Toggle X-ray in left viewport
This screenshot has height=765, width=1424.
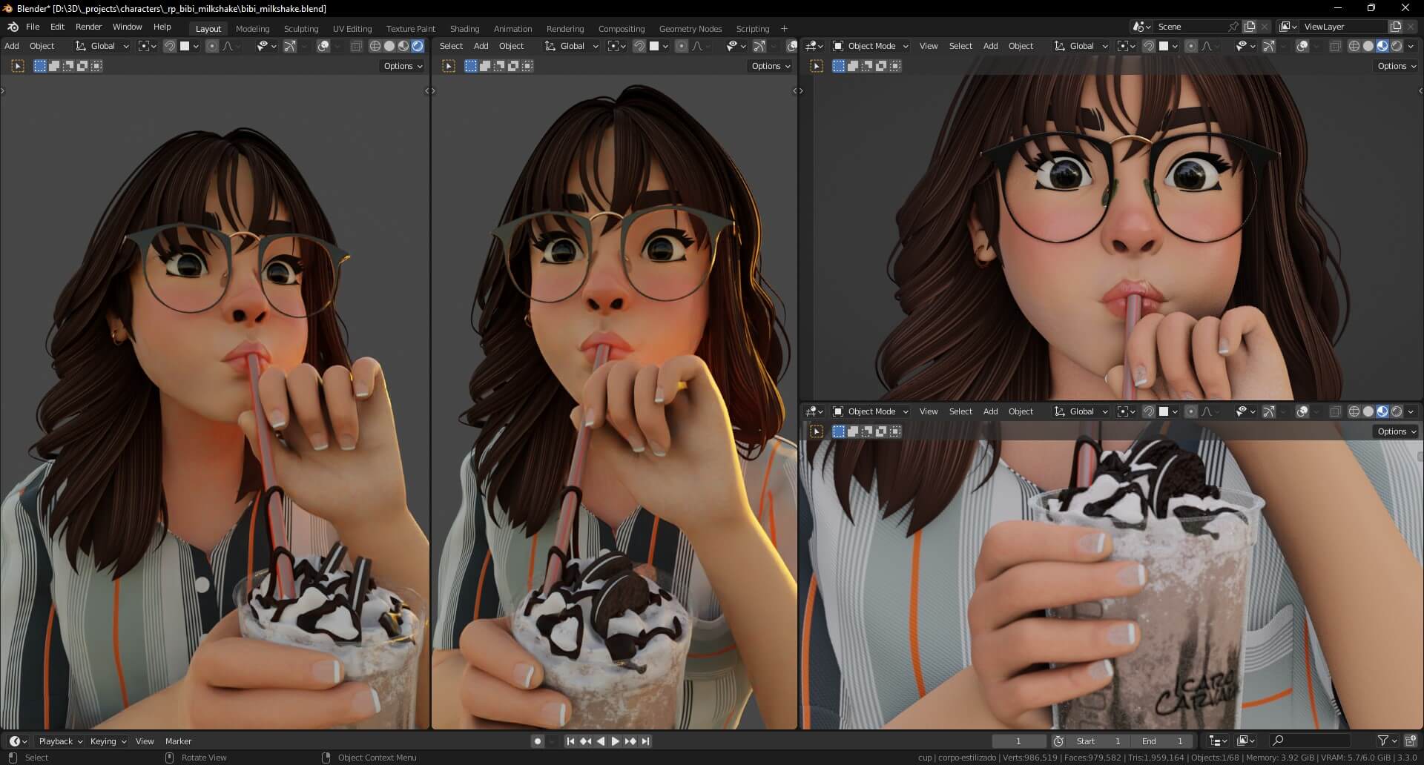tap(356, 46)
